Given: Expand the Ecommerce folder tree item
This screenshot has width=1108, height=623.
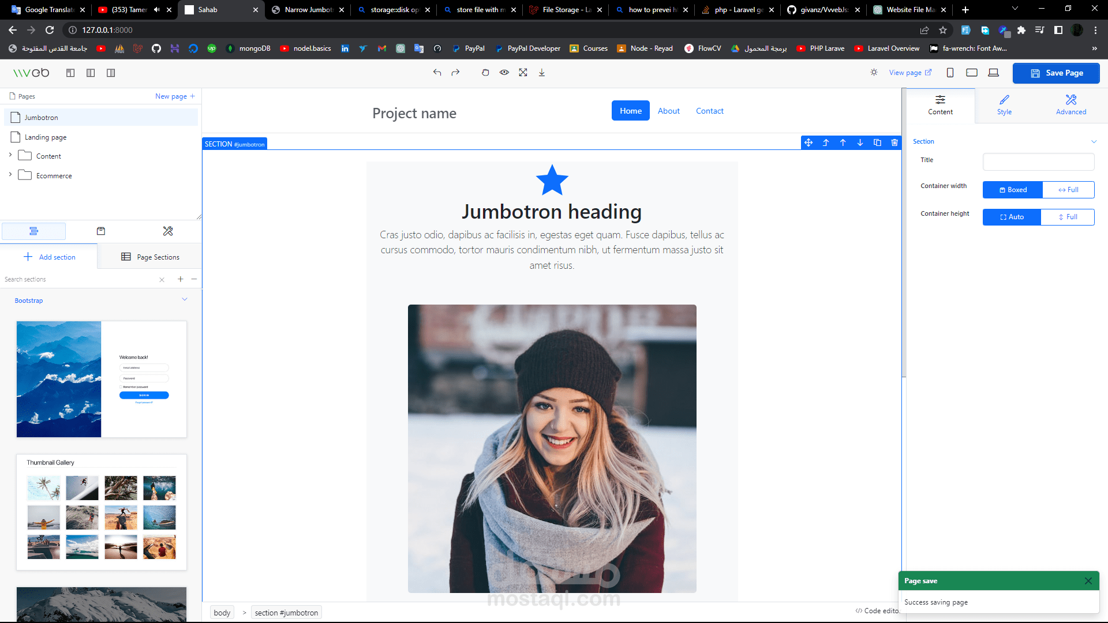Looking at the screenshot, I should click(x=10, y=175).
